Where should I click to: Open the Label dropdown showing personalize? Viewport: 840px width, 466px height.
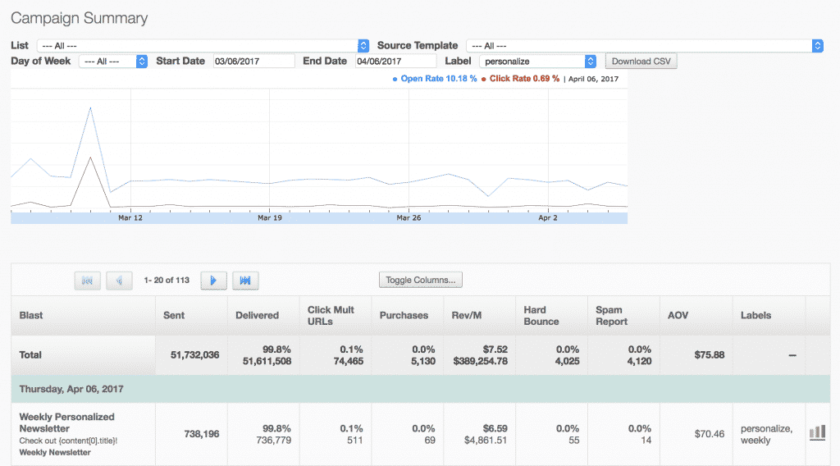pos(538,62)
